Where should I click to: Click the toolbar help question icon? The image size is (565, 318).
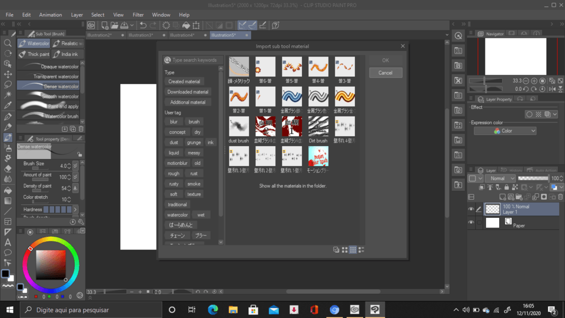(275, 25)
